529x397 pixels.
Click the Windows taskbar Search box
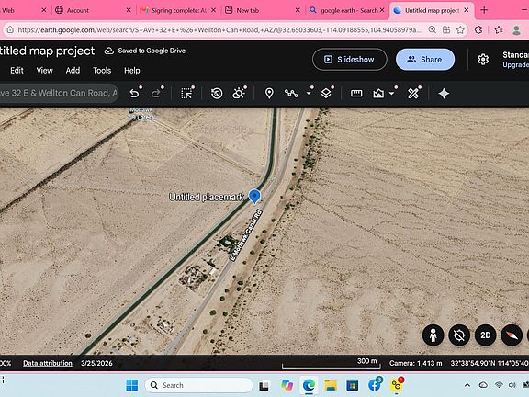[198, 385]
